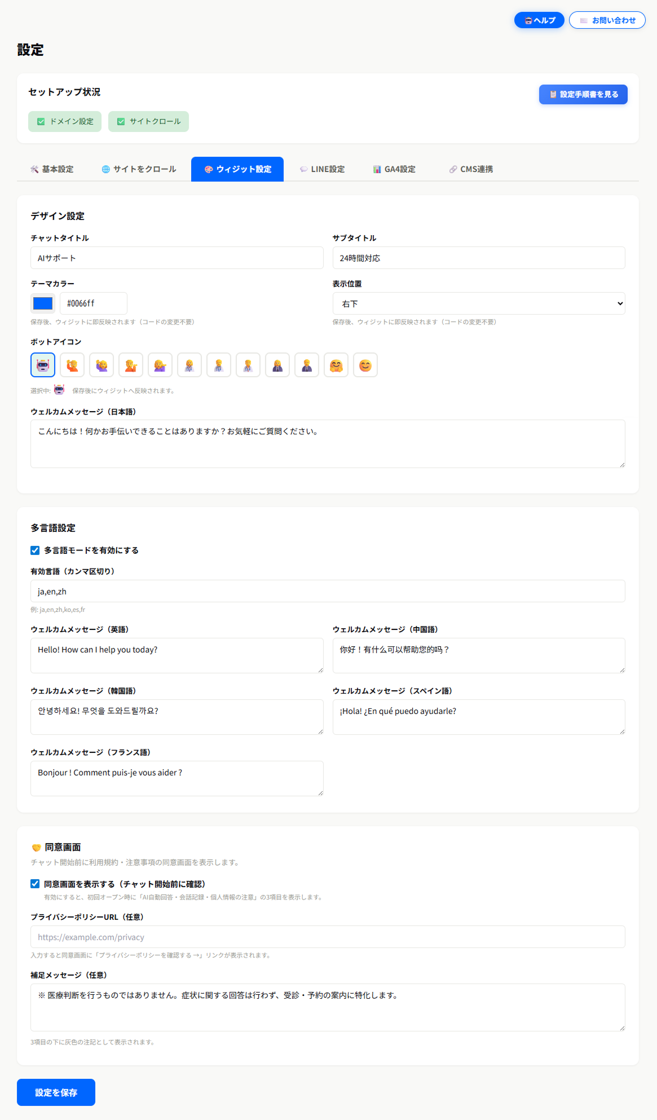Click the ドメイン設定 status chip
657x1120 pixels.
coord(65,121)
